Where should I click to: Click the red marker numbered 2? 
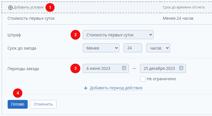75,35
